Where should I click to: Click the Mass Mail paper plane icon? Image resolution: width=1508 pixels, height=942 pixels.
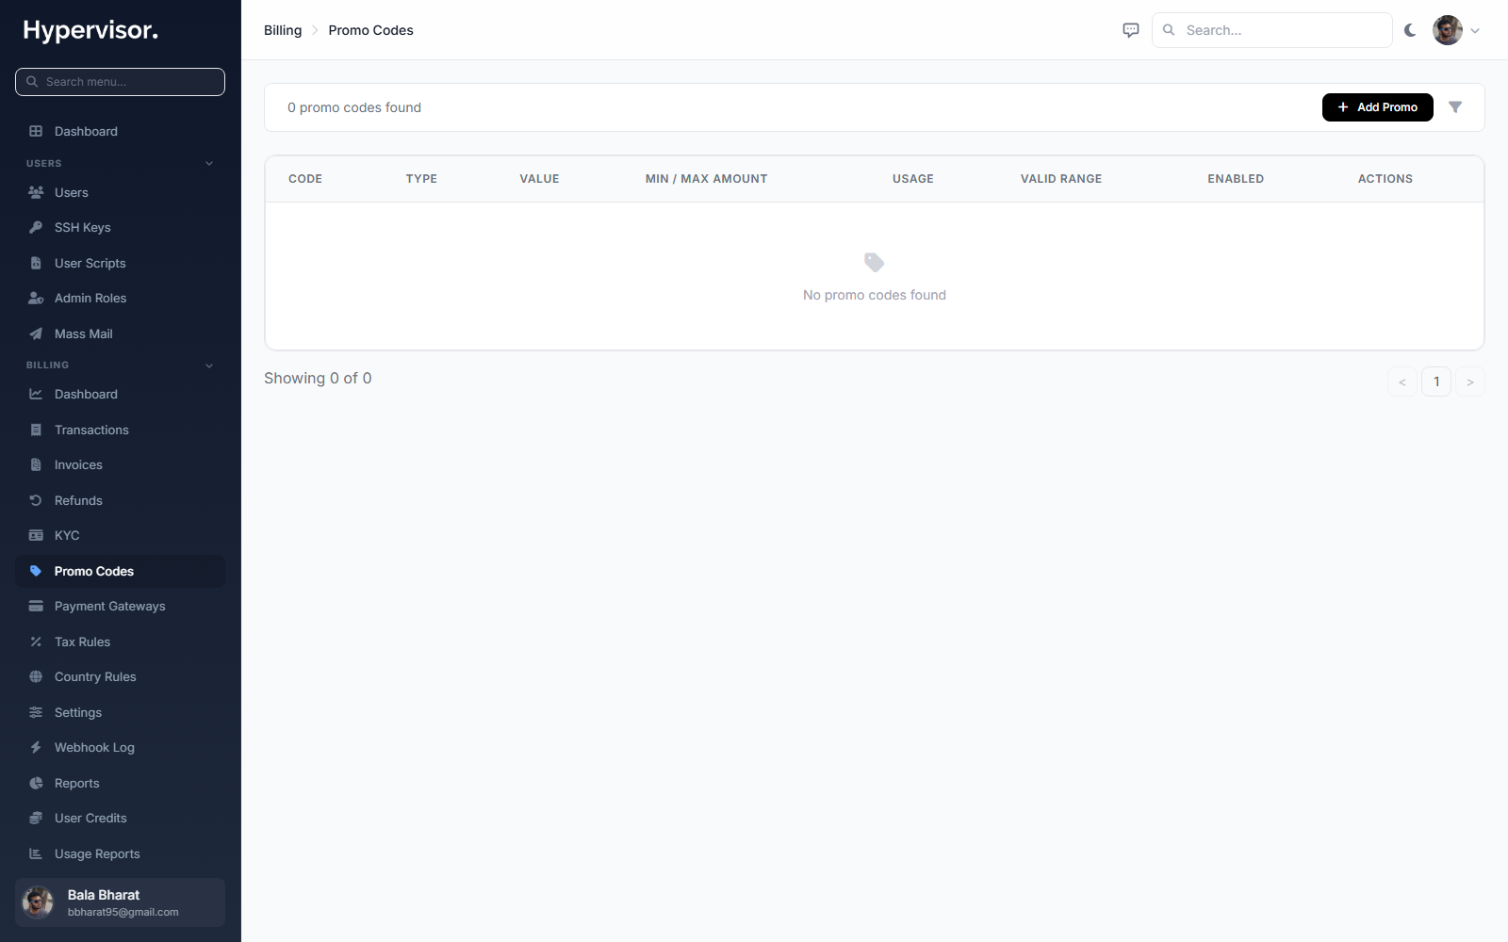[36, 333]
